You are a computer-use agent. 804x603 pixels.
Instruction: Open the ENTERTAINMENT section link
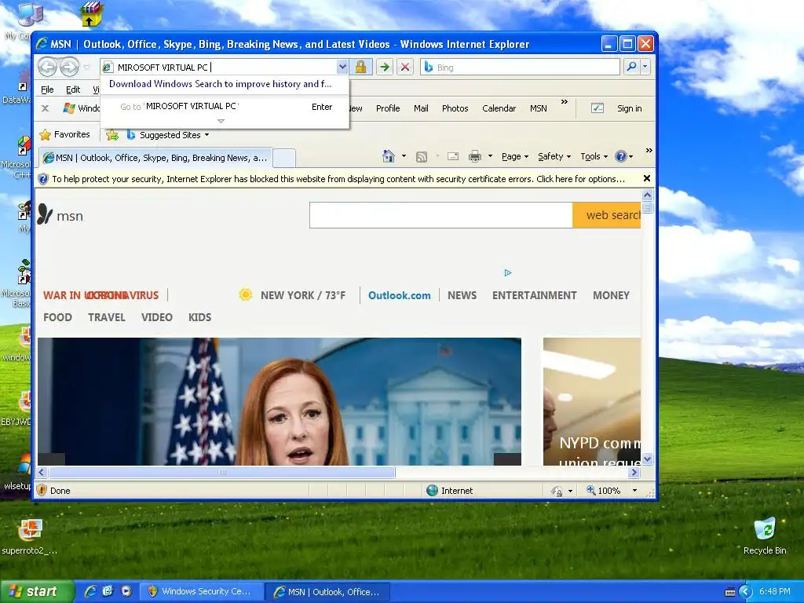click(534, 296)
